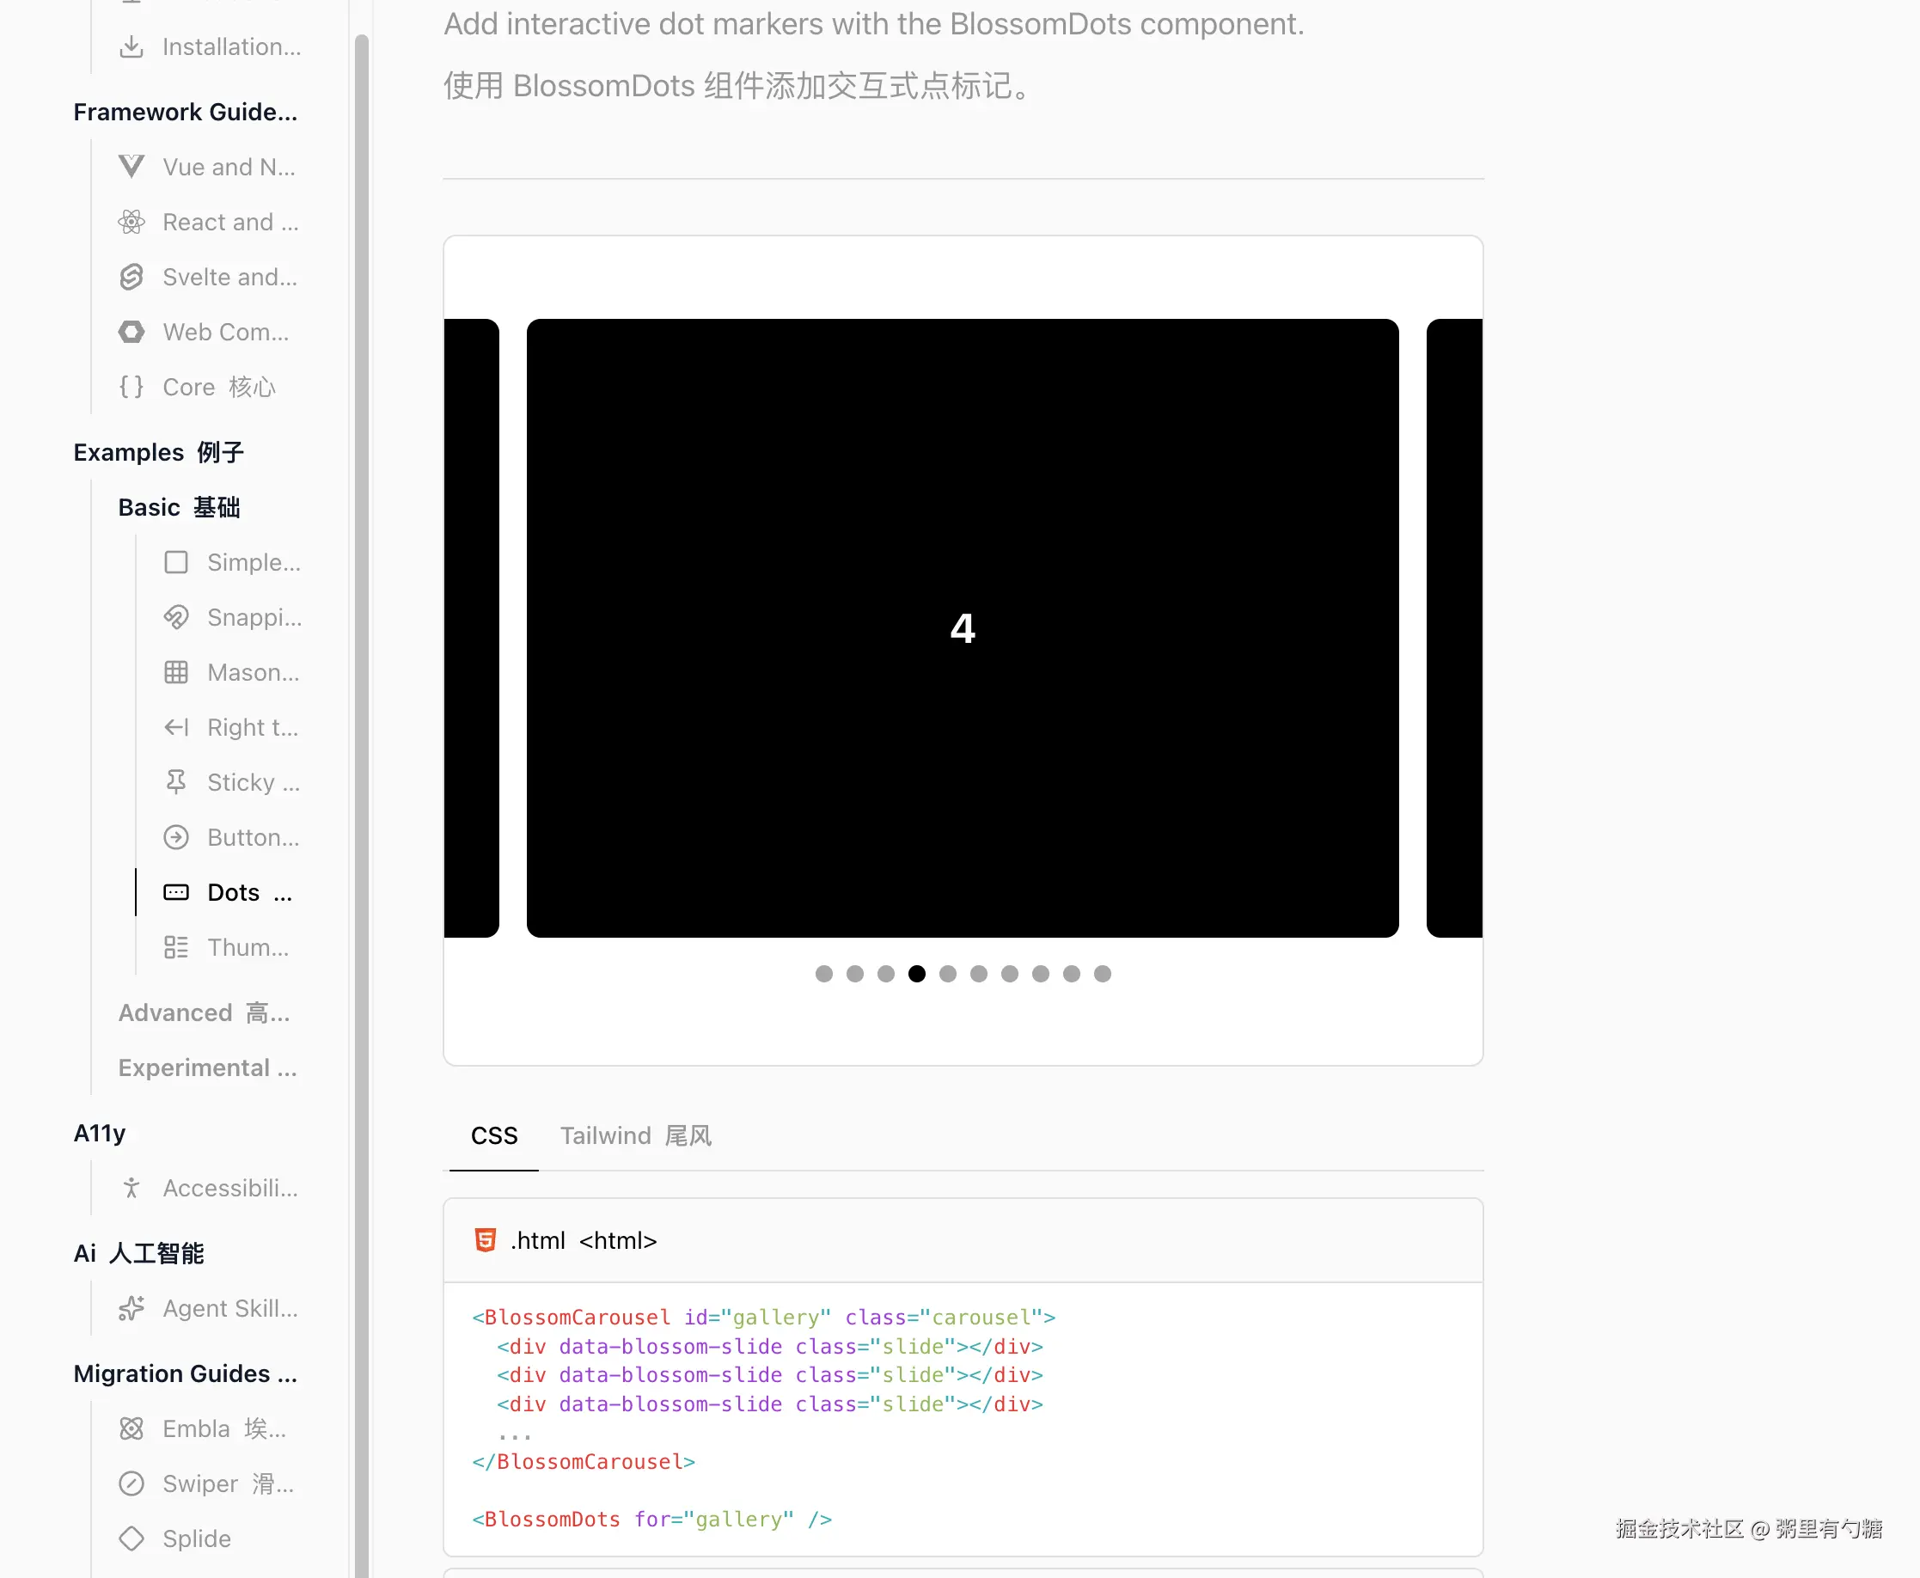Click the Swiper compass icon
The width and height of the screenshot is (1920, 1578).
[x=131, y=1484]
